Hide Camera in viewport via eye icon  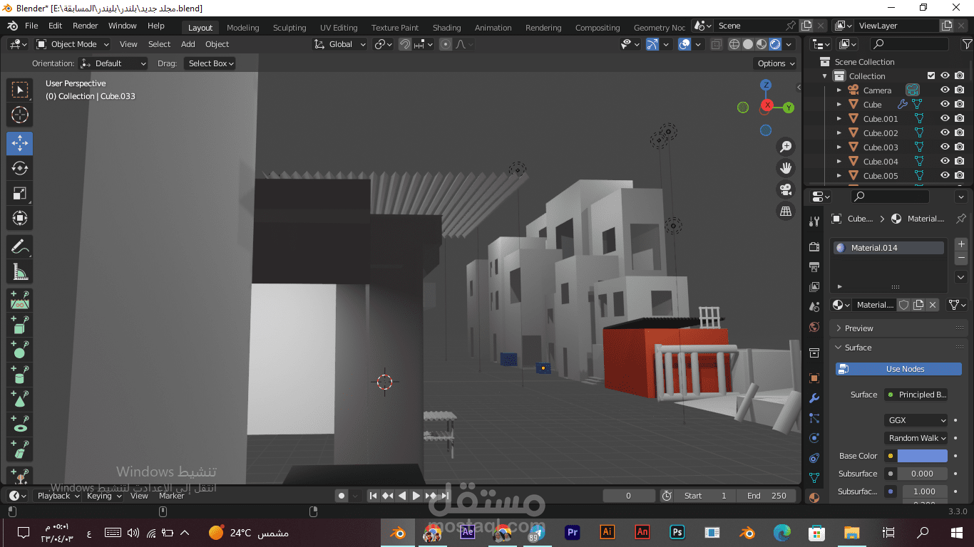coord(945,90)
